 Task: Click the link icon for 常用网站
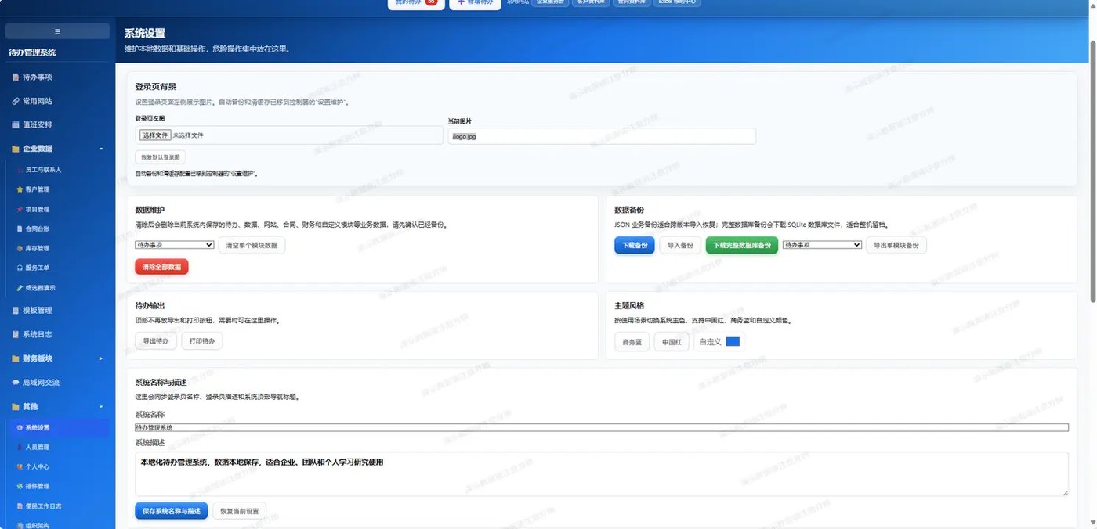click(16, 101)
